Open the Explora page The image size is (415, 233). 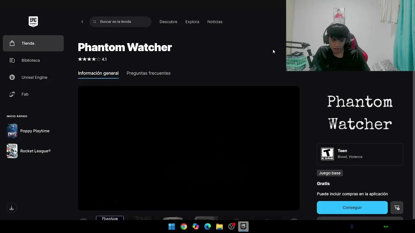(x=192, y=22)
